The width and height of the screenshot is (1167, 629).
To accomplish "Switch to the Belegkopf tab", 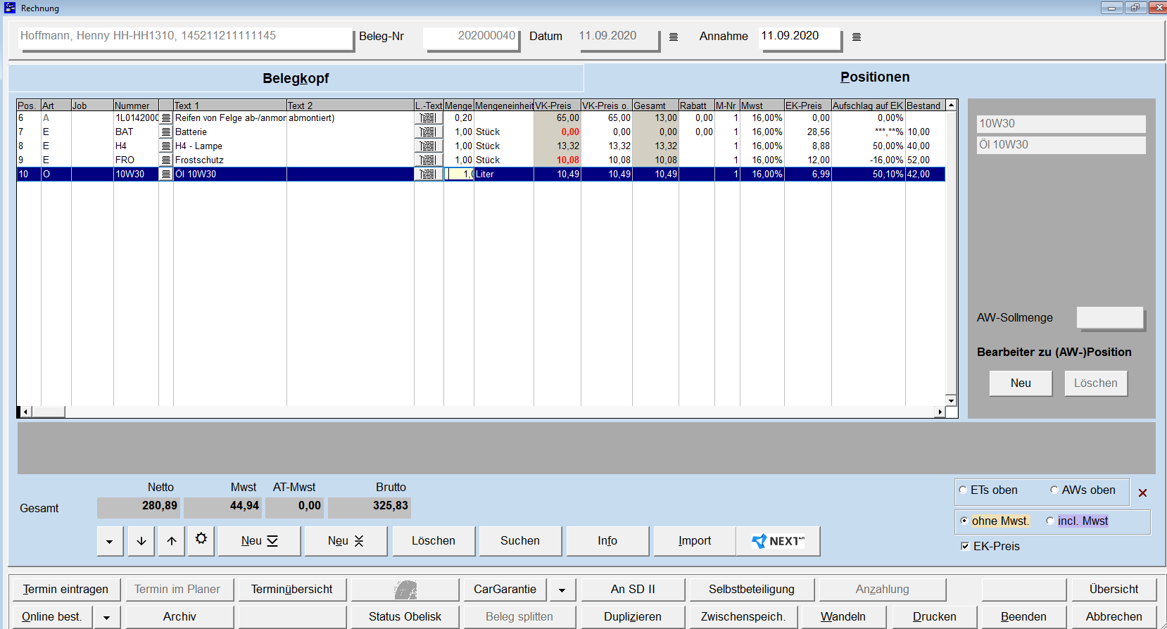I will 296,78.
